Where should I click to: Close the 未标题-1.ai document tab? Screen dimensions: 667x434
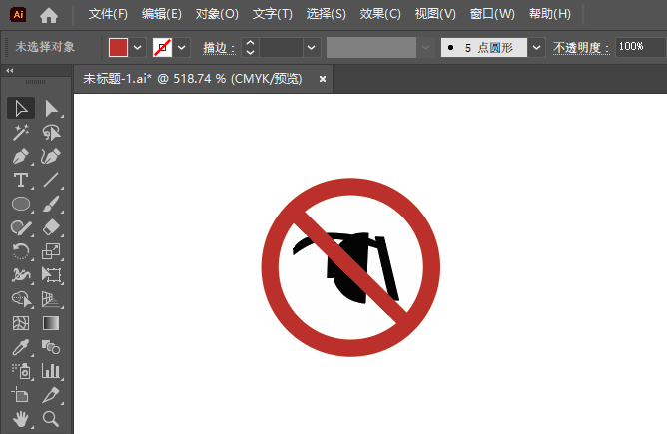tap(323, 79)
